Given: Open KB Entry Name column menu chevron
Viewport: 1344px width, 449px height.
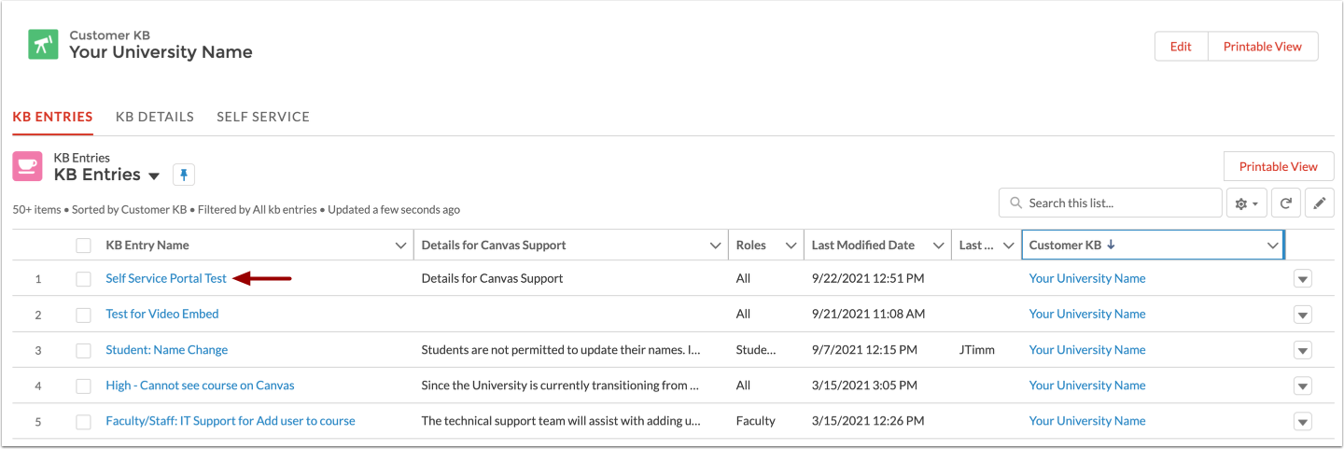Looking at the screenshot, I should (401, 246).
